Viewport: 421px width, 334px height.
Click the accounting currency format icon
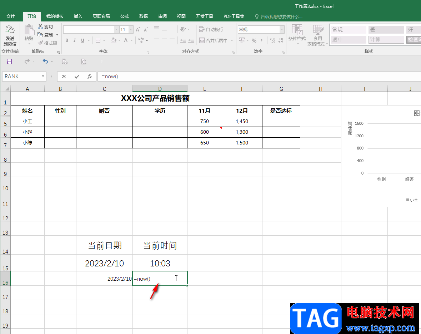tap(242, 40)
